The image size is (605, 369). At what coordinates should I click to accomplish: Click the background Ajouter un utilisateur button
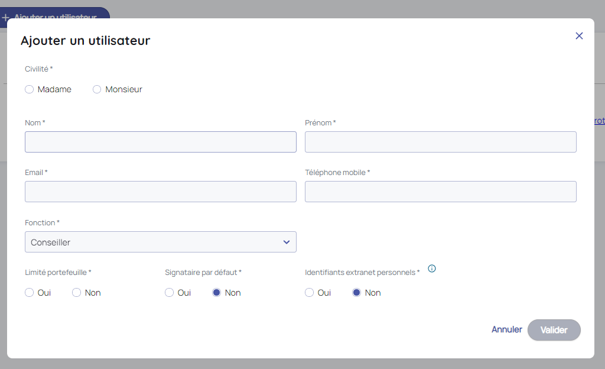(x=56, y=13)
